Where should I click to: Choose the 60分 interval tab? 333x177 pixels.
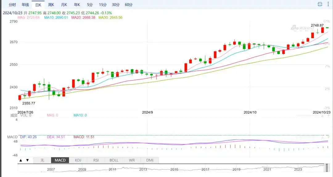pos(129,5)
